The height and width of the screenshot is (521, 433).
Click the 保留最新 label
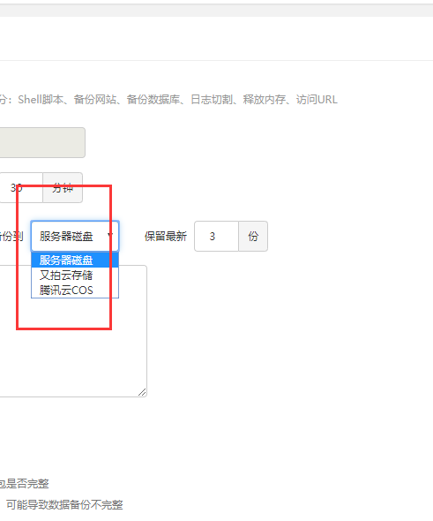166,237
